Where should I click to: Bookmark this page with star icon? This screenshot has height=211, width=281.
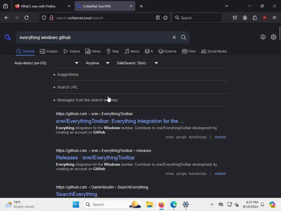(165, 18)
